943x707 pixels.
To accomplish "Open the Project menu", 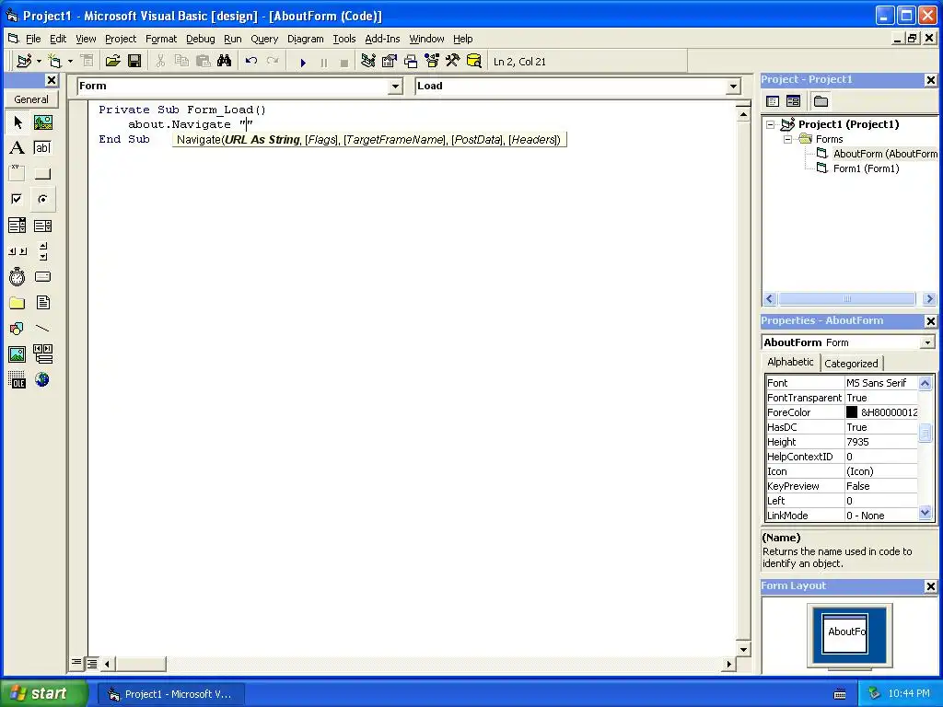I will click(121, 39).
